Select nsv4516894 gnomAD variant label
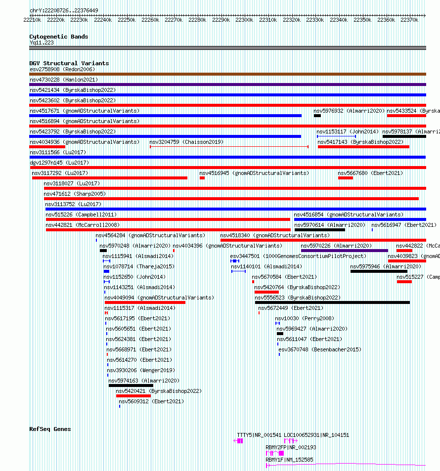Viewport: 440px width, 471px height. click(85, 121)
